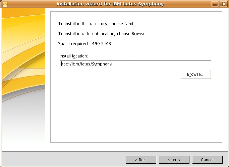Go back with the < Back button
The width and height of the screenshot is (229, 167).
coord(141,160)
